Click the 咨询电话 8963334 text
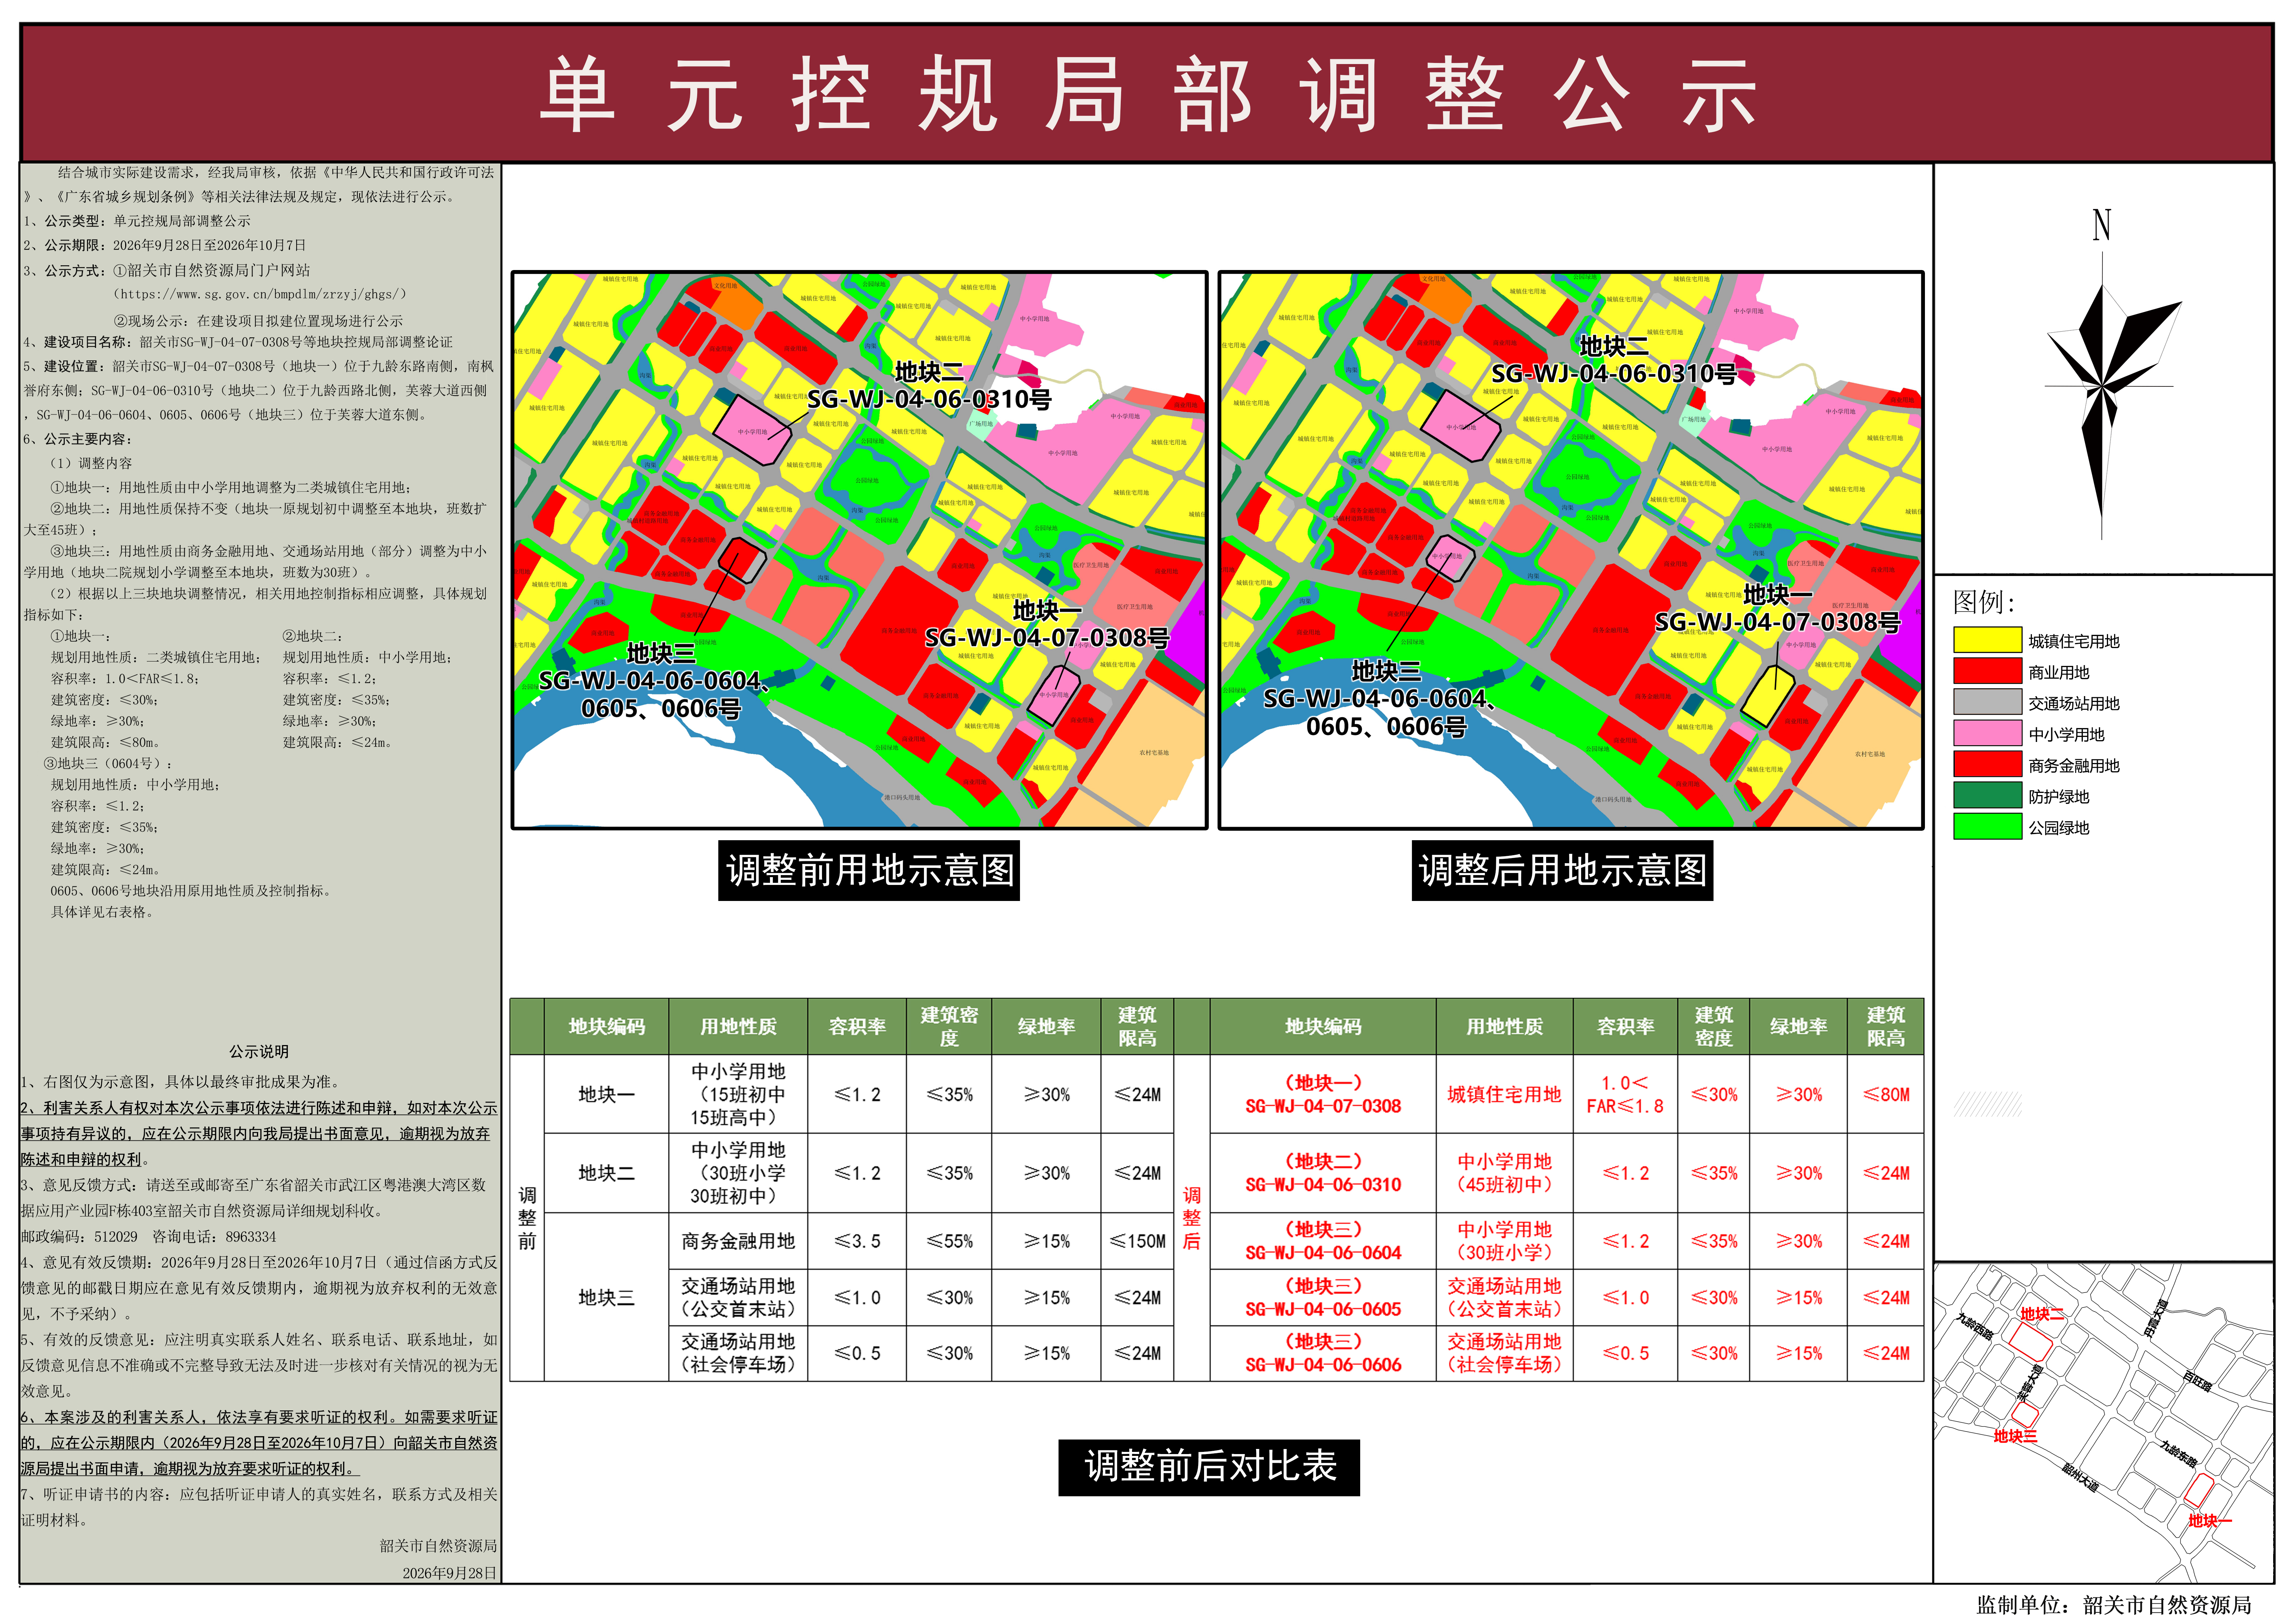The image size is (2295, 1624). click(x=214, y=1237)
